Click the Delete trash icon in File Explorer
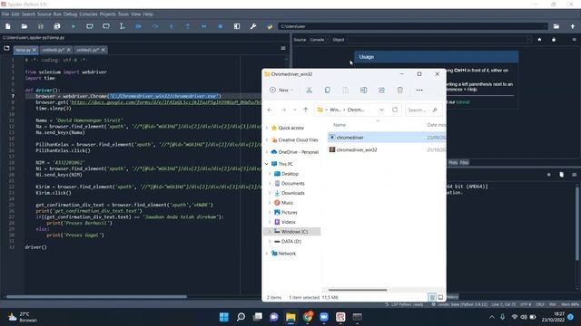The height and width of the screenshot is (326, 581). [x=399, y=90]
